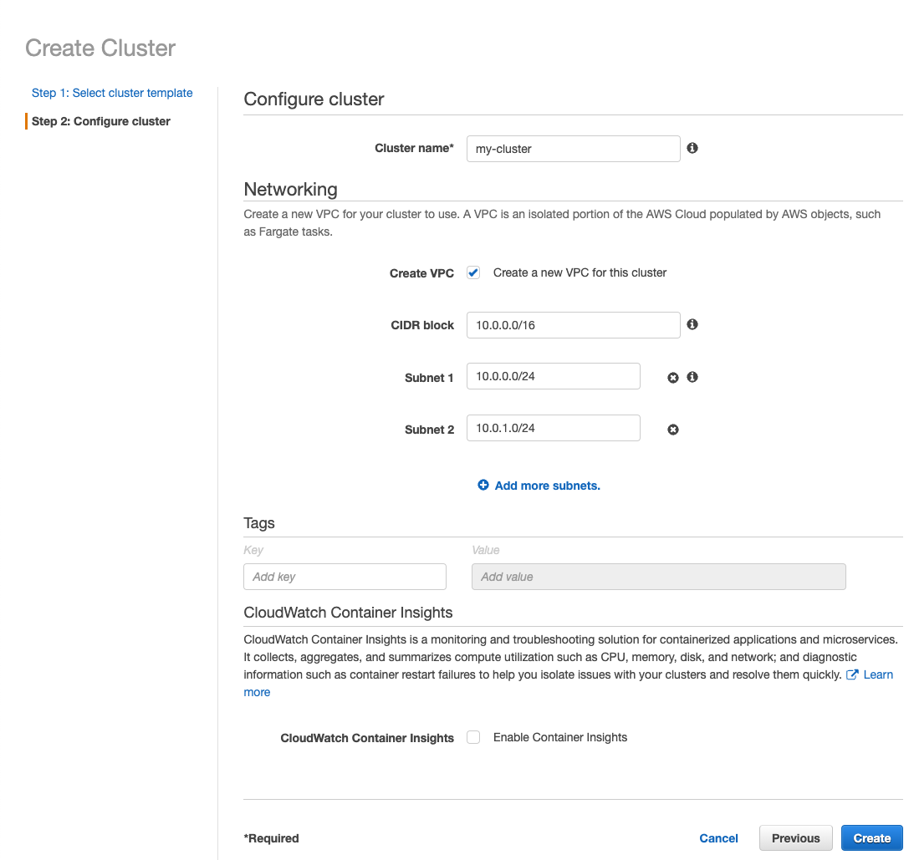The width and height of the screenshot is (909, 860).
Task: Click the remove icon next to Subnet 2
Action: (672, 429)
